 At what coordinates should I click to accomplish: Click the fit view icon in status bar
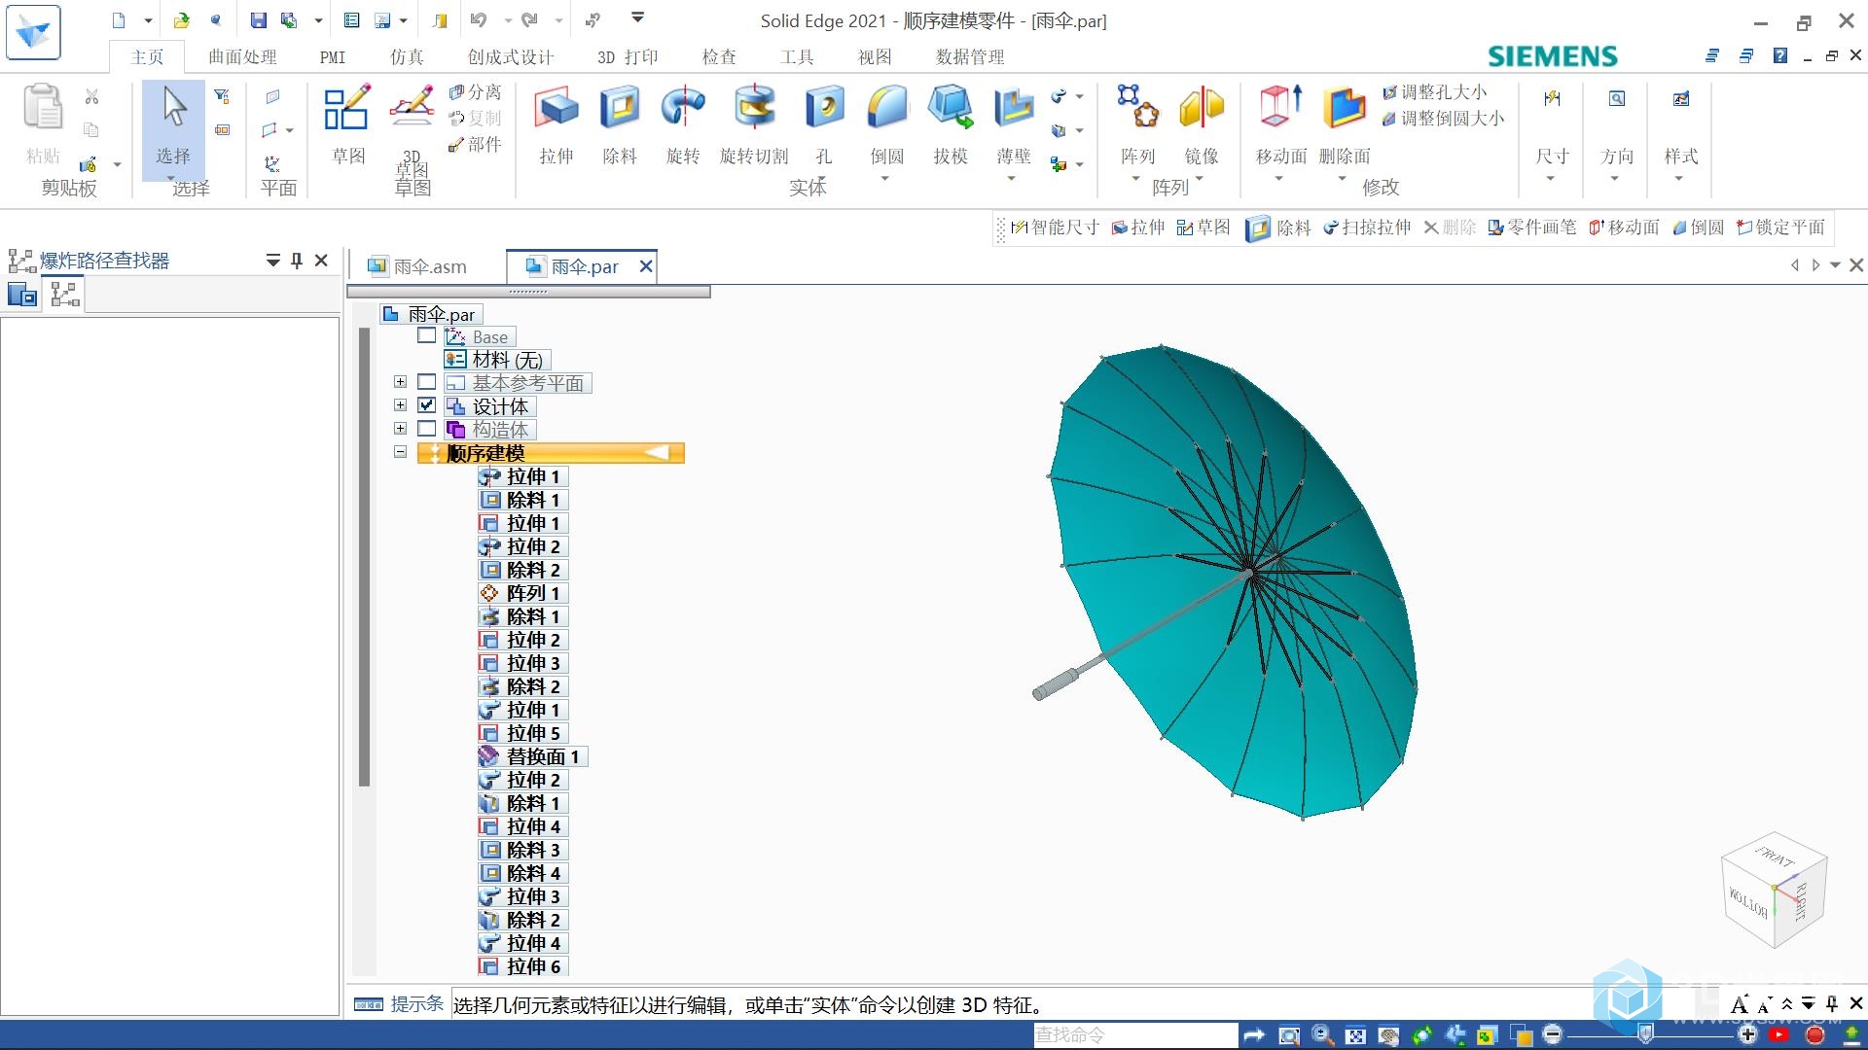point(1355,1035)
